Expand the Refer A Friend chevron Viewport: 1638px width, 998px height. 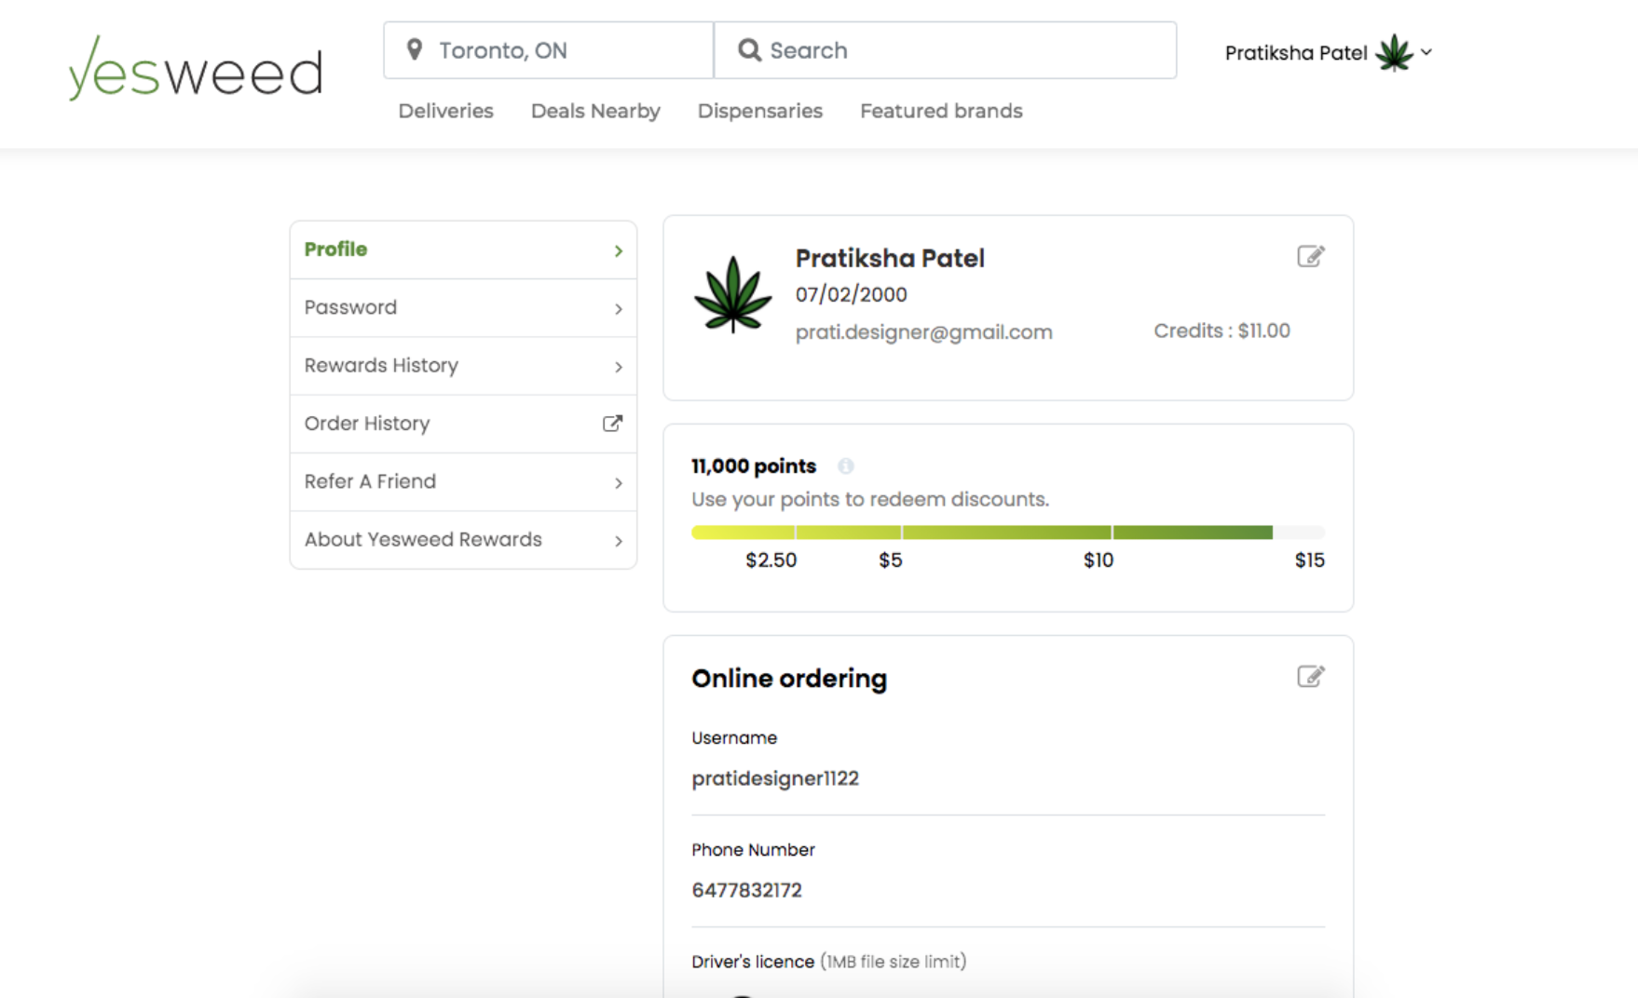[618, 483]
